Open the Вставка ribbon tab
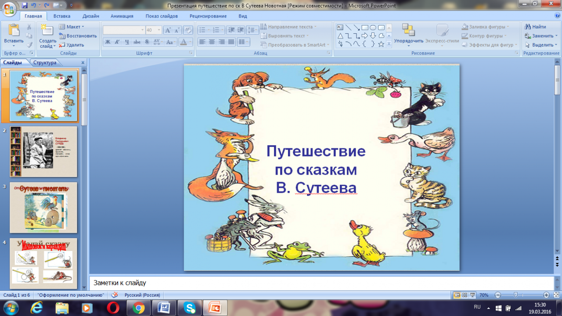The width and height of the screenshot is (562, 316). (62, 16)
